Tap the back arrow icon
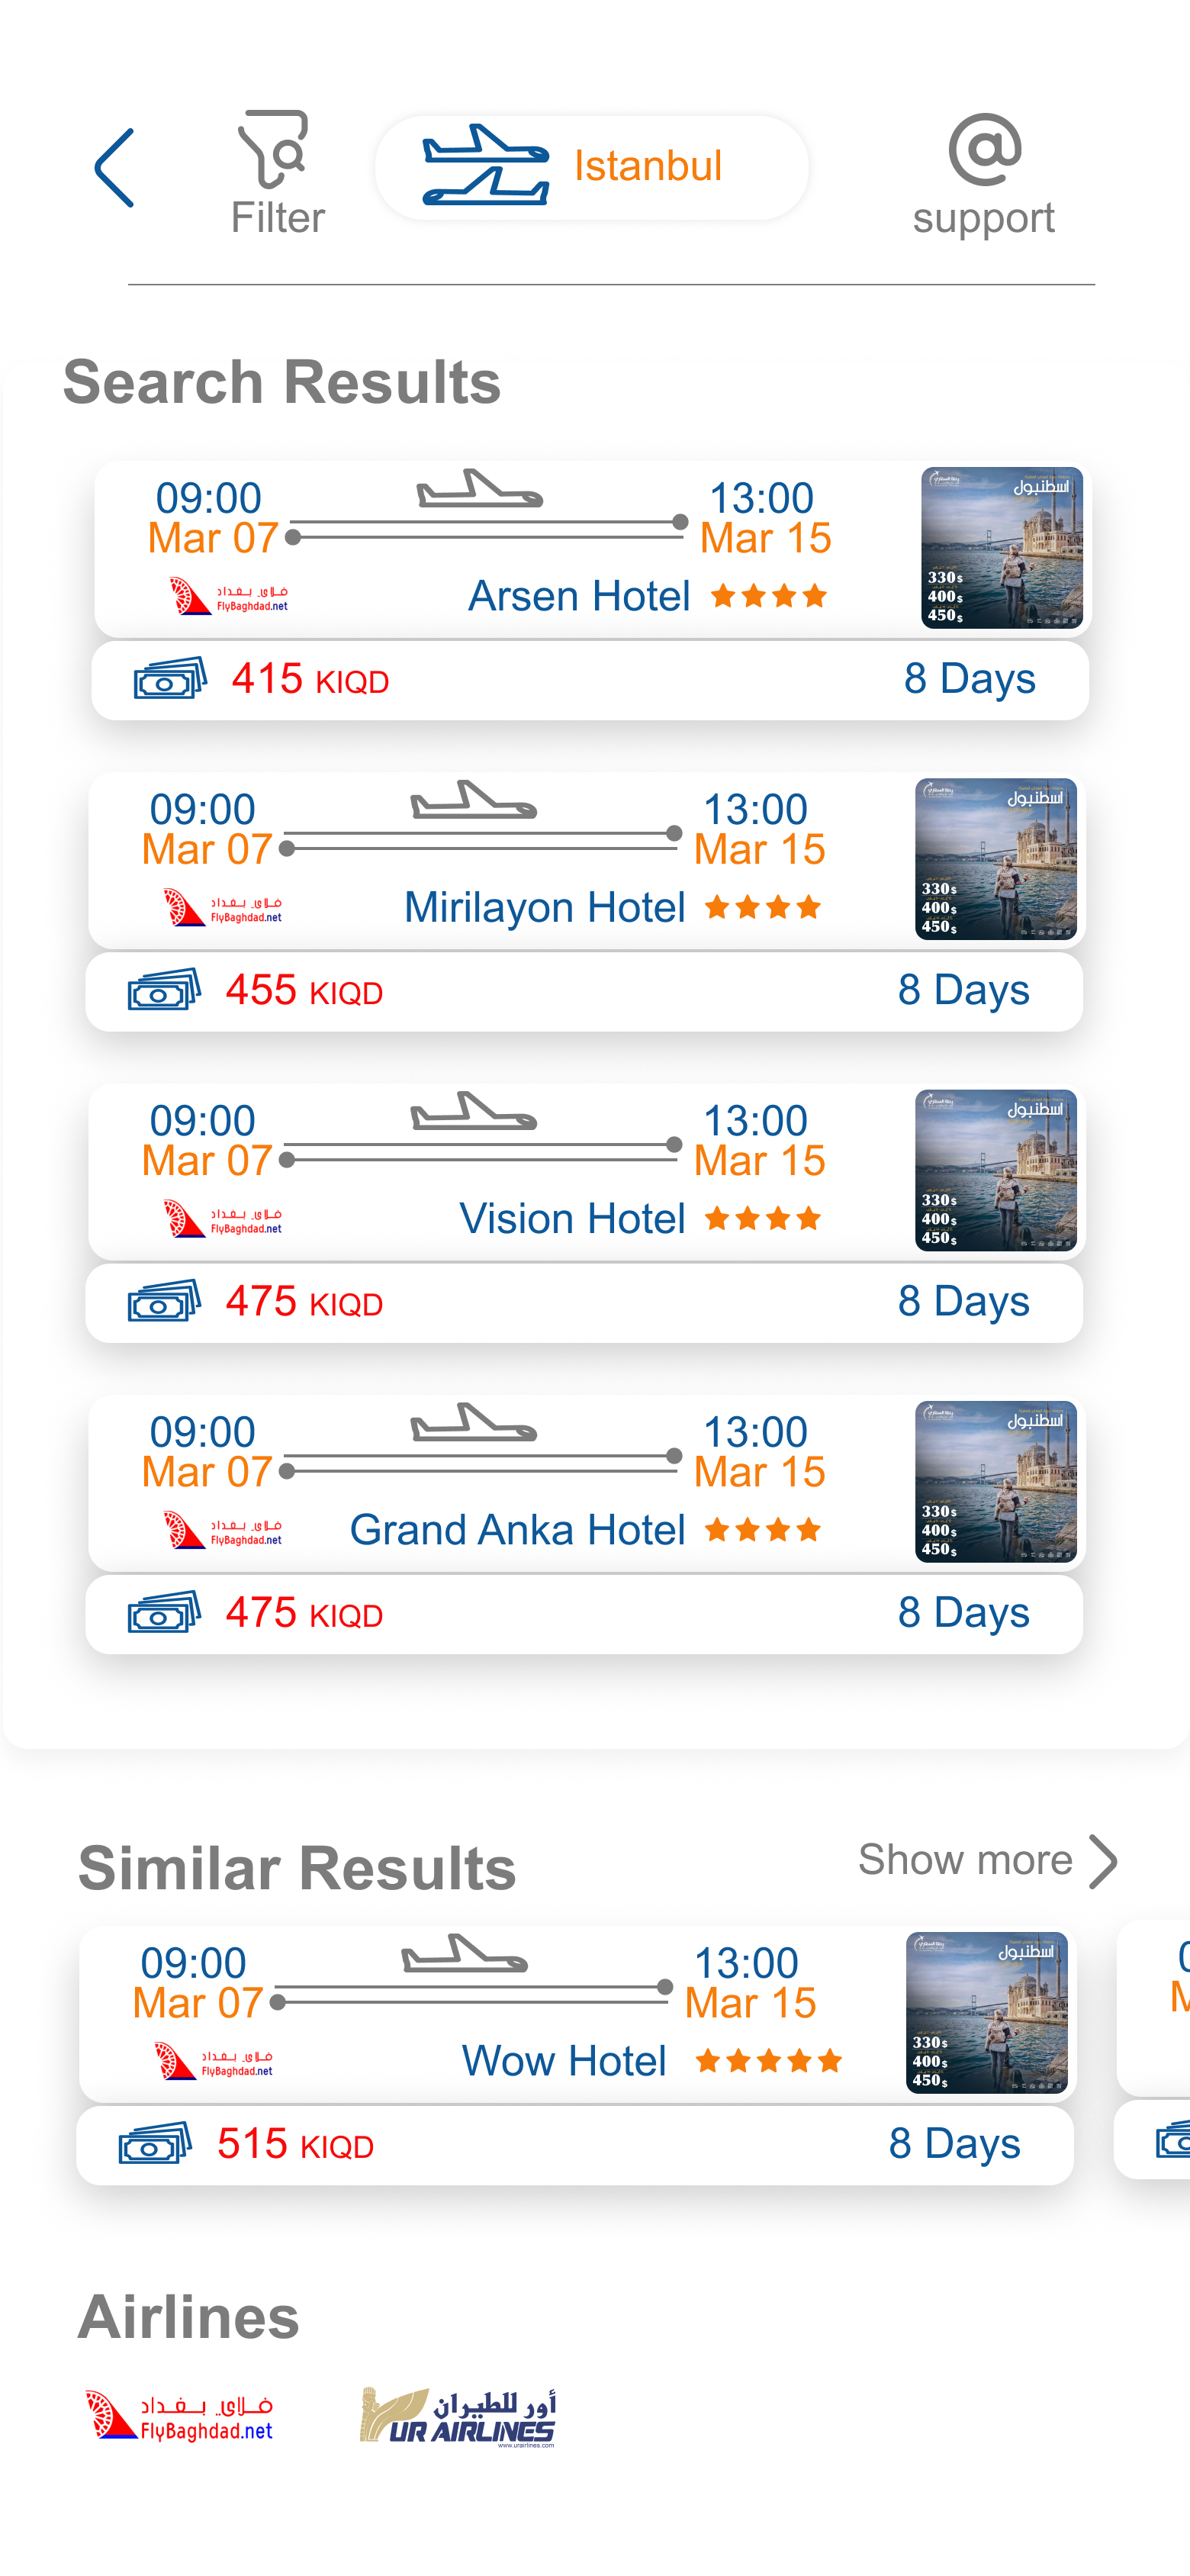1190x2576 pixels. [115, 168]
